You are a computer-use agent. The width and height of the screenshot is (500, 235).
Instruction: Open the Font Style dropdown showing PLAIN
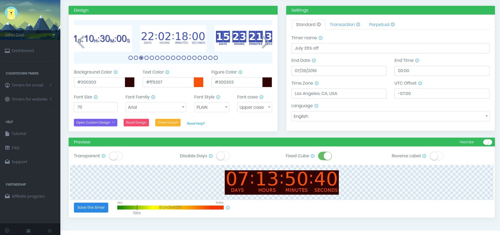[x=211, y=107]
